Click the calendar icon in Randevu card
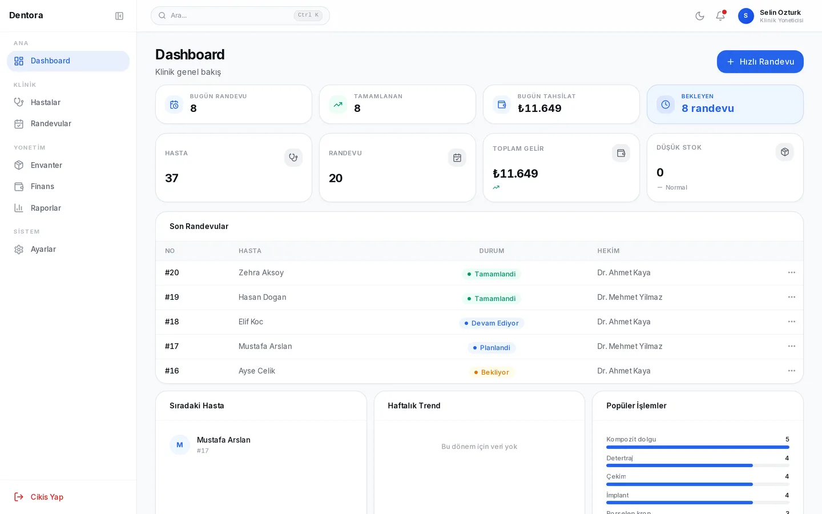Image resolution: width=822 pixels, height=514 pixels. click(x=457, y=158)
